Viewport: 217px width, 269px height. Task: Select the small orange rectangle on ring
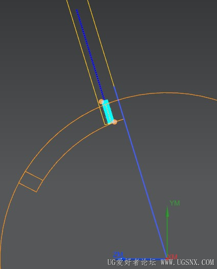coord(31,182)
